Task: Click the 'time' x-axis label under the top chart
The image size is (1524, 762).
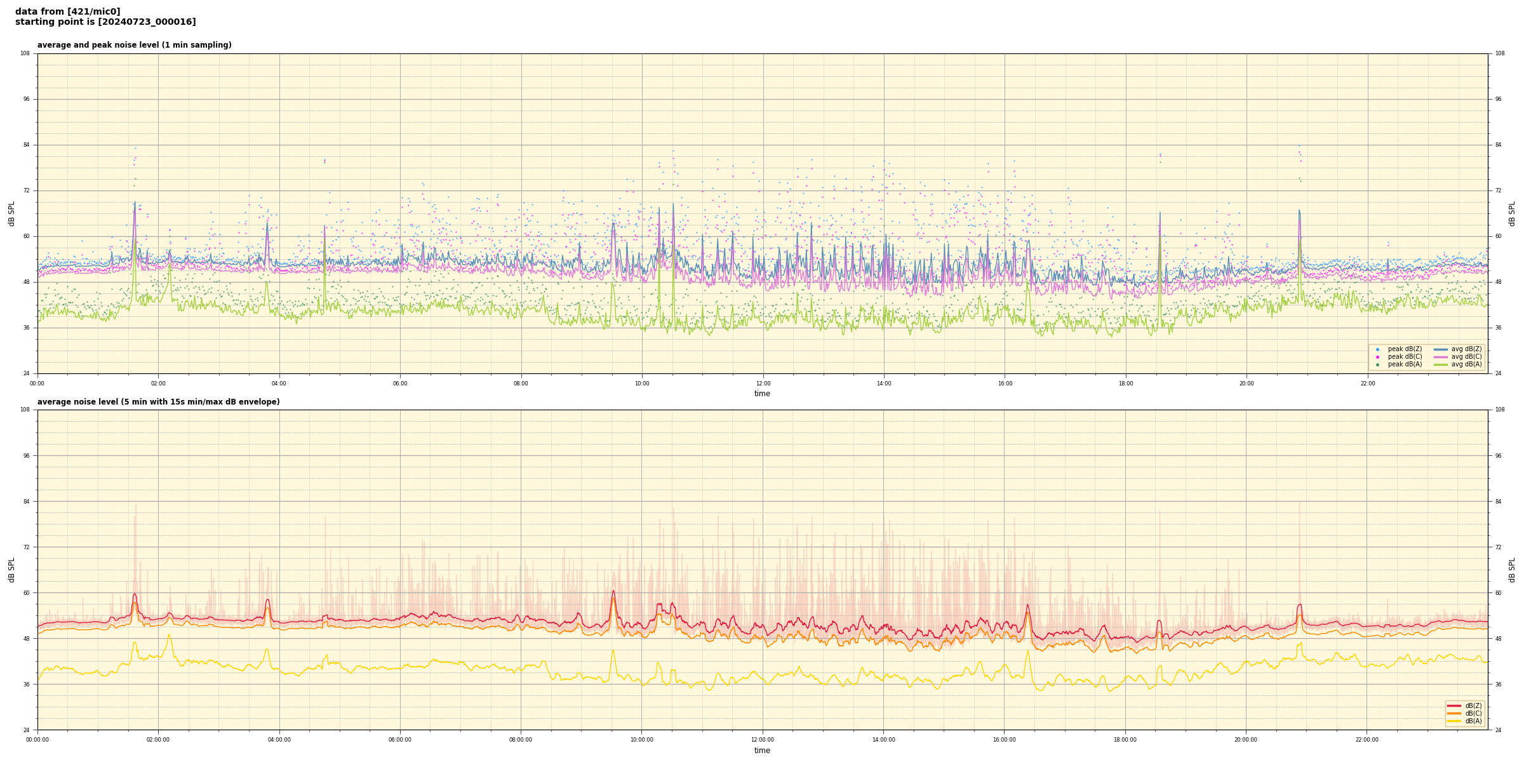Action: point(762,394)
